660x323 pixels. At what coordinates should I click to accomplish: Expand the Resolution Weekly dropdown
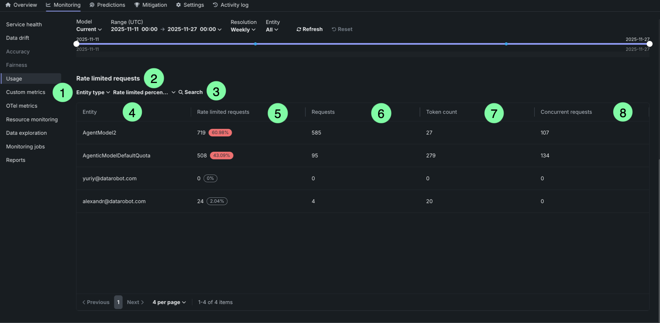[243, 29]
